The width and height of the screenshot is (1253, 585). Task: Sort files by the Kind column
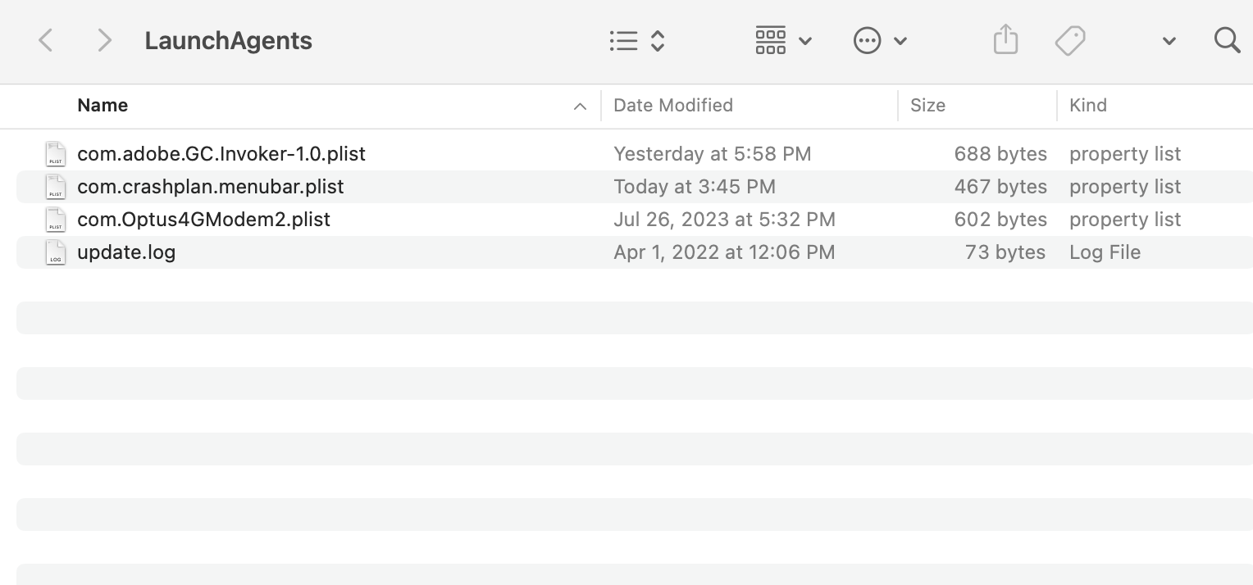(1088, 105)
